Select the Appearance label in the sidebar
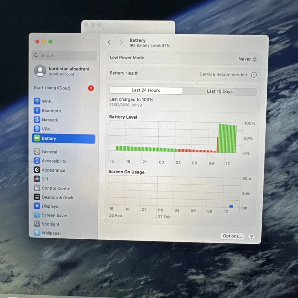This screenshot has height=298, width=298. click(53, 170)
